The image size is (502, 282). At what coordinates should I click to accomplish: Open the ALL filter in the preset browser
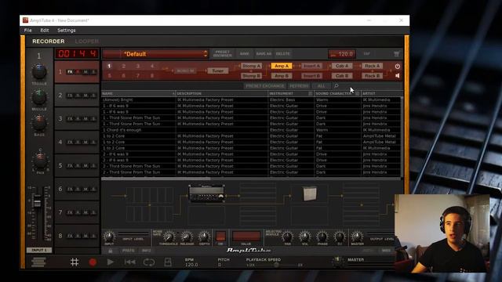tap(321, 86)
